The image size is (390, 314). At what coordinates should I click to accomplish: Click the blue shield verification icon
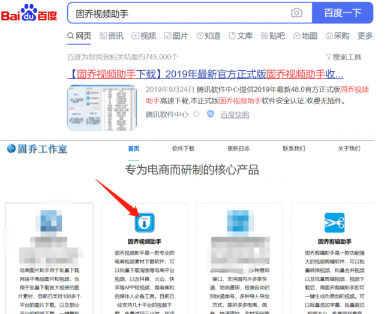(211, 114)
